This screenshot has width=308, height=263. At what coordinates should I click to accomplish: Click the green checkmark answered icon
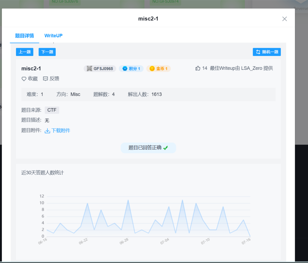165,148
